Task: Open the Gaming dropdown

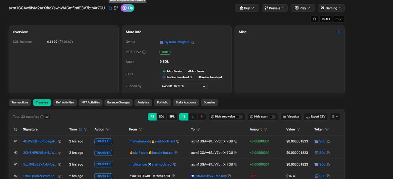Action: (x=331, y=8)
